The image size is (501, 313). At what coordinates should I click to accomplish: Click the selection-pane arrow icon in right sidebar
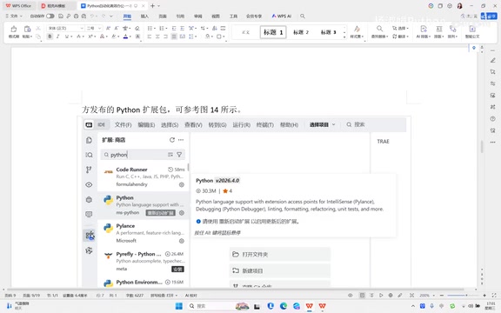pos(492,71)
